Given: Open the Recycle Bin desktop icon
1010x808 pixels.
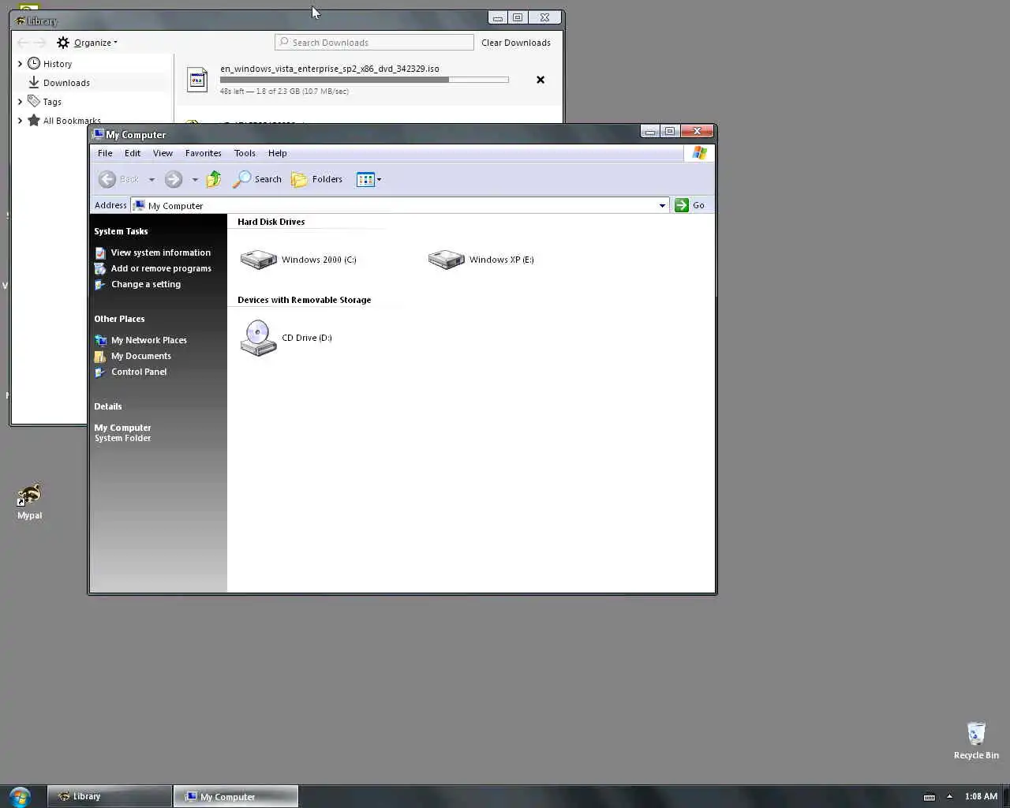Looking at the screenshot, I should [976, 741].
